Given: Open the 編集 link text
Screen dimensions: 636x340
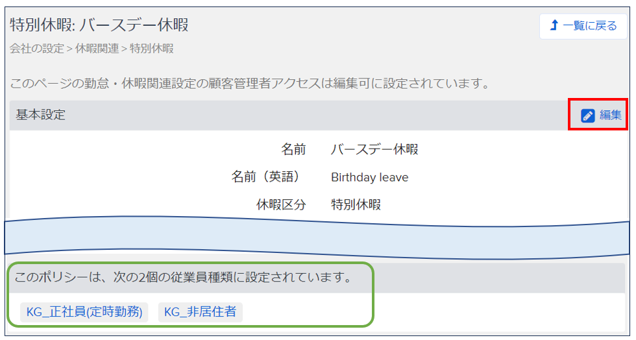Looking at the screenshot, I should coord(610,115).
